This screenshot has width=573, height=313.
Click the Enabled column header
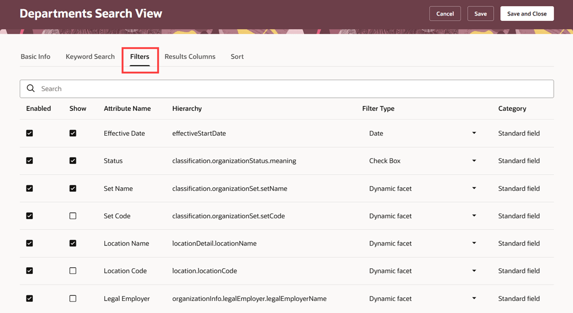[39, 108]
